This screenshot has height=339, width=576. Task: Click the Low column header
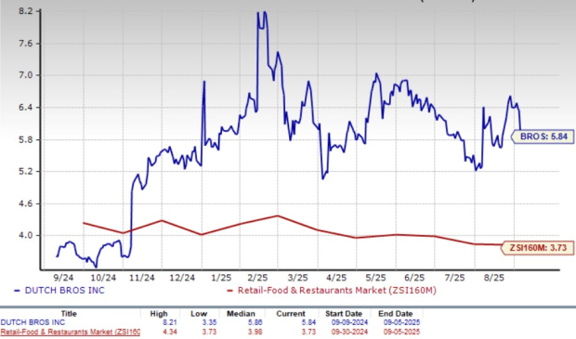click(199, 314)
